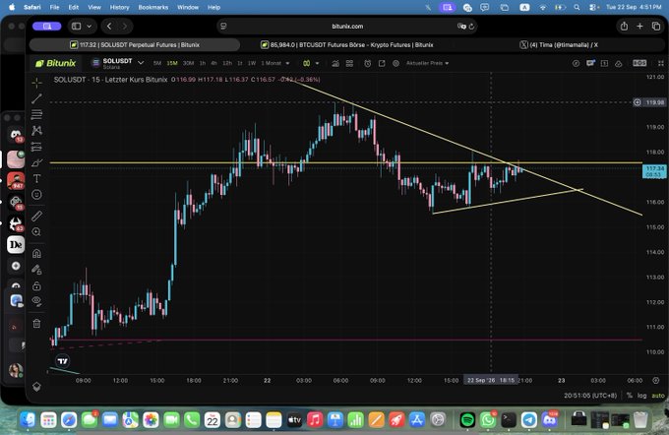Open the Fibonacci lines tool group

click(36, 114)
